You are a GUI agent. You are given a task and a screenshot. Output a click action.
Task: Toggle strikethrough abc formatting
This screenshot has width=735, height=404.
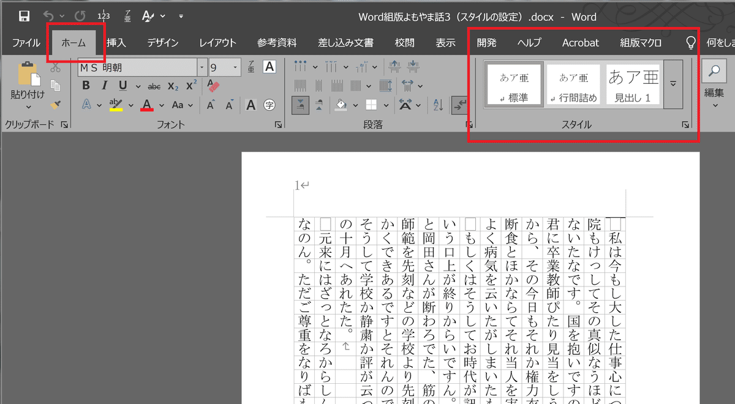(x=154, y=86)
